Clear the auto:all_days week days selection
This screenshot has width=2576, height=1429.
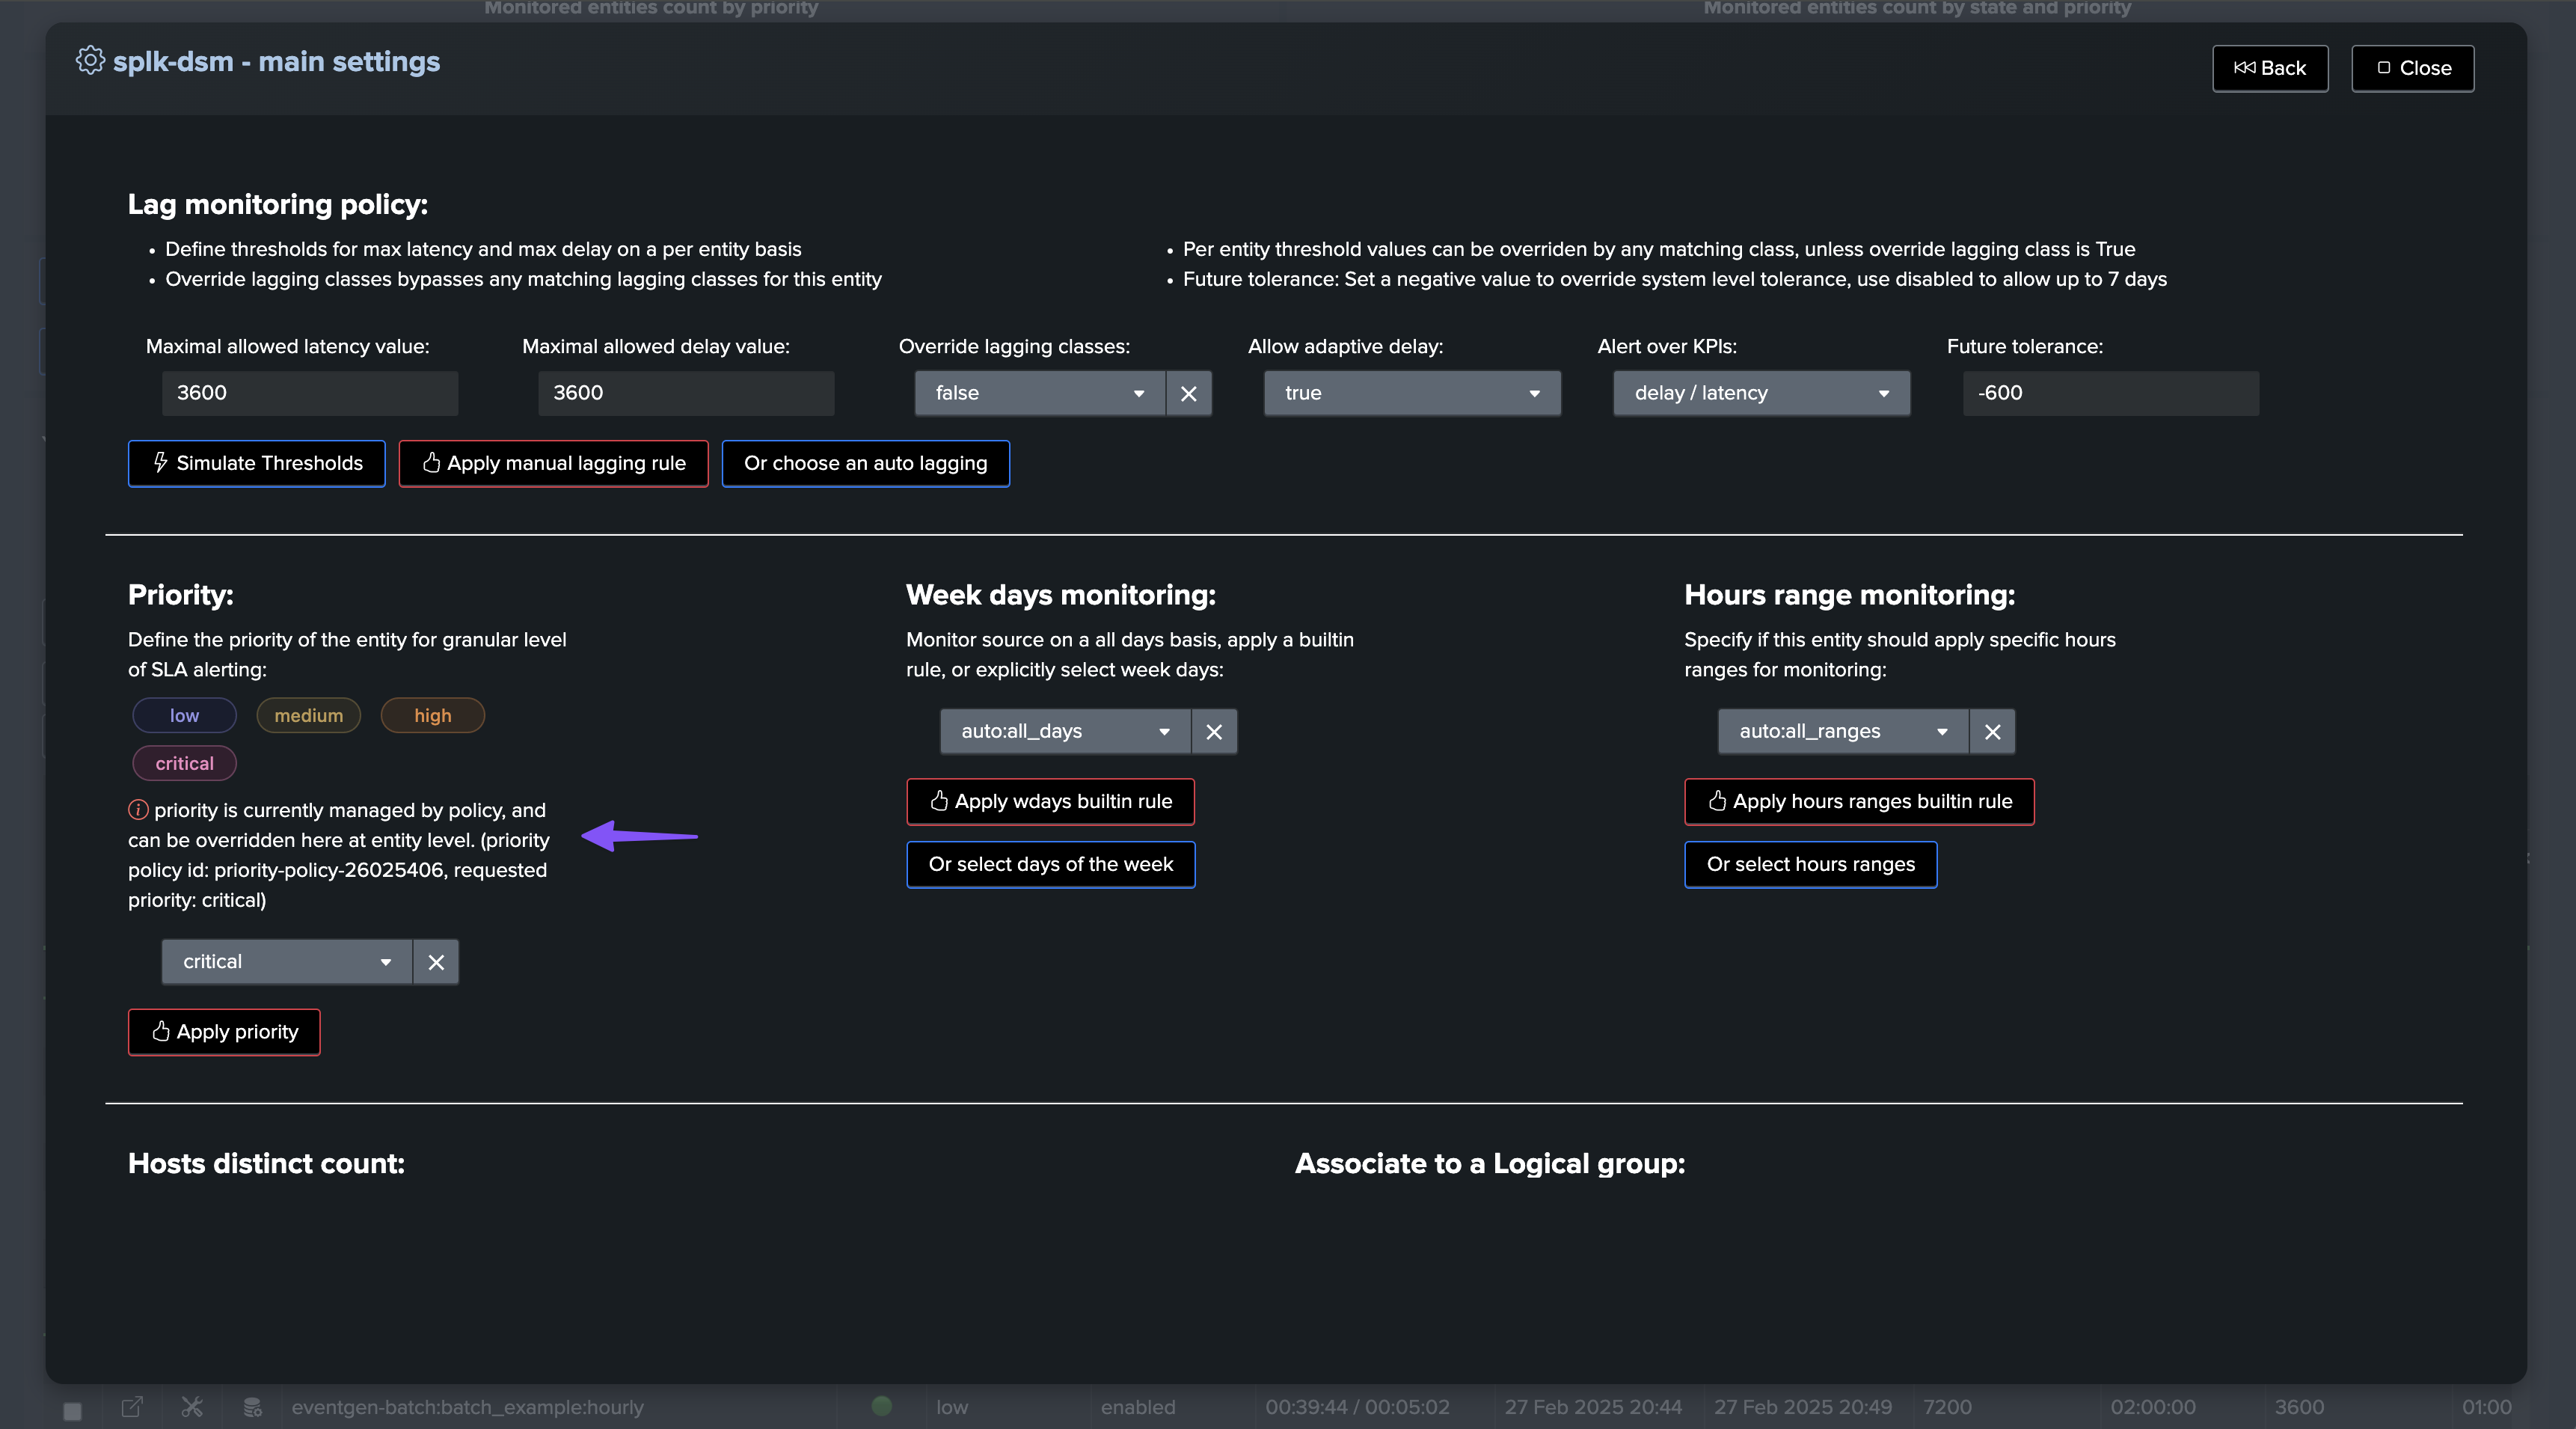tap(1214, 732)
